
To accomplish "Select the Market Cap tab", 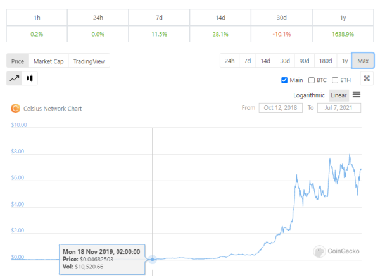I will (49, 61).
